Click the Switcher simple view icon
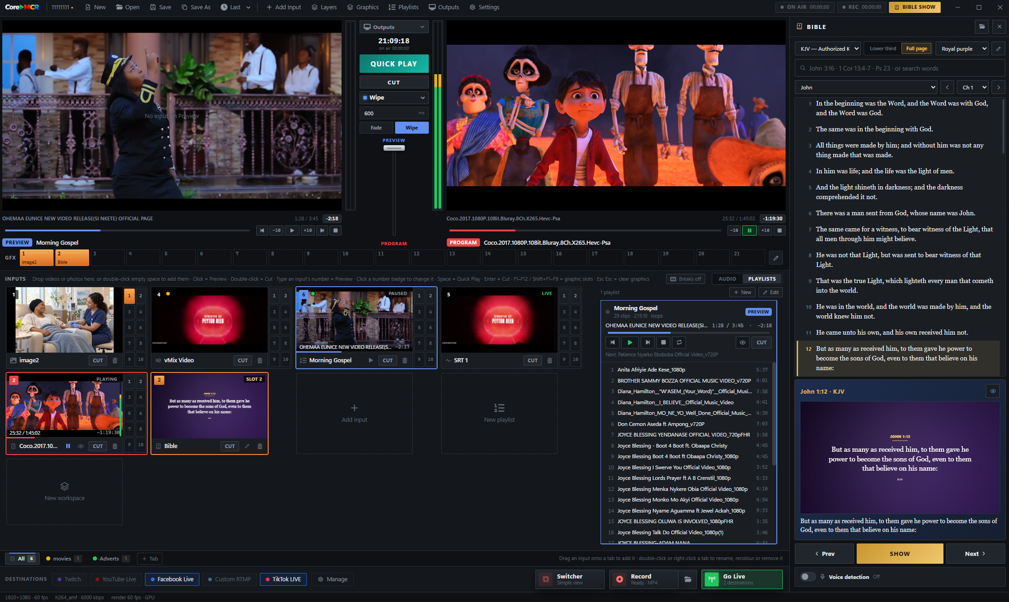Screen dimensions: 1009x602 pyautogui.click(x=546, y=579)
